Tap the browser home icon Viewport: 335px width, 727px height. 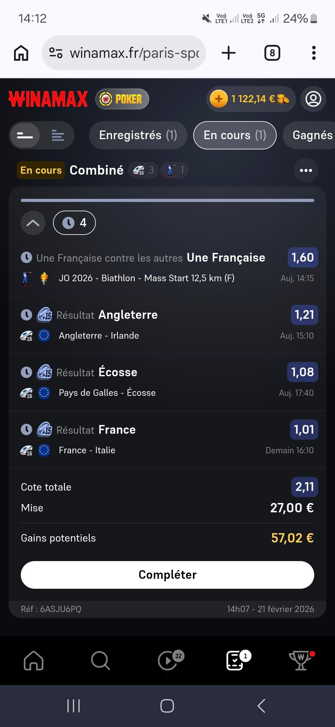21,53
